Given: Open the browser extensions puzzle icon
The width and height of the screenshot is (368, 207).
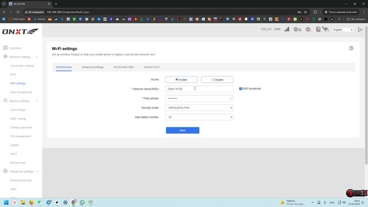Looking at the screenshot, I should [x=315, y=12].
